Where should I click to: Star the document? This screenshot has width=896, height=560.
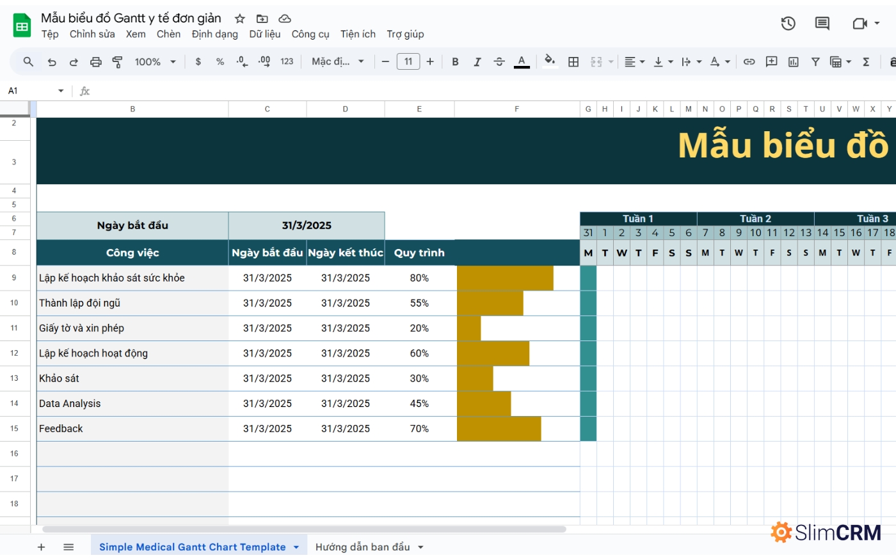(240, 19)
